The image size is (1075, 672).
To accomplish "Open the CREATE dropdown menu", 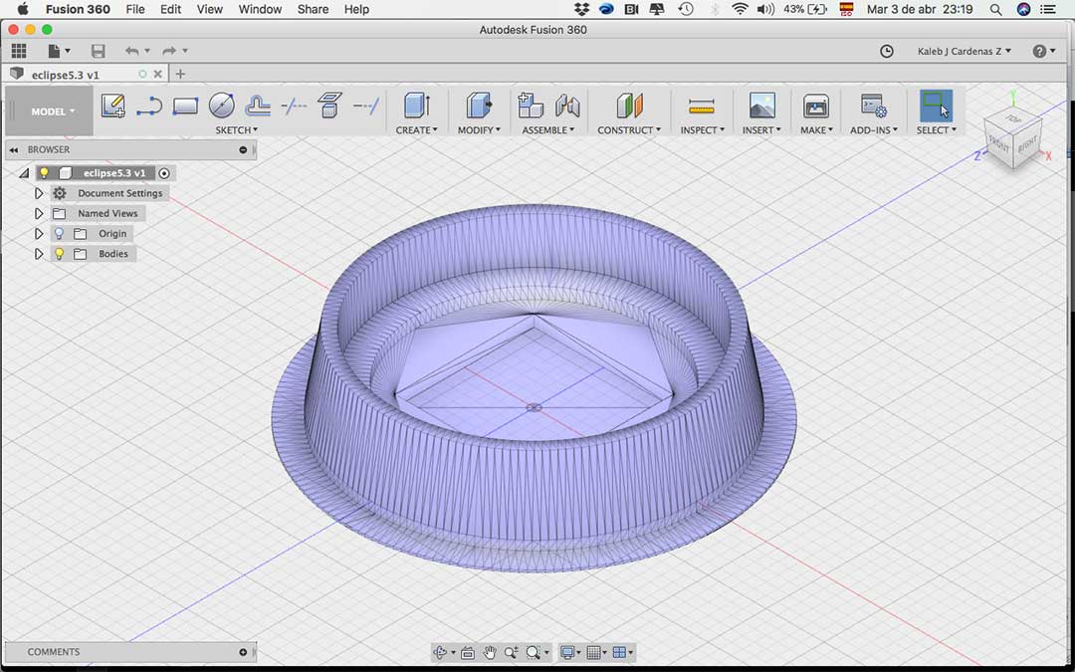I will (417, 129).
